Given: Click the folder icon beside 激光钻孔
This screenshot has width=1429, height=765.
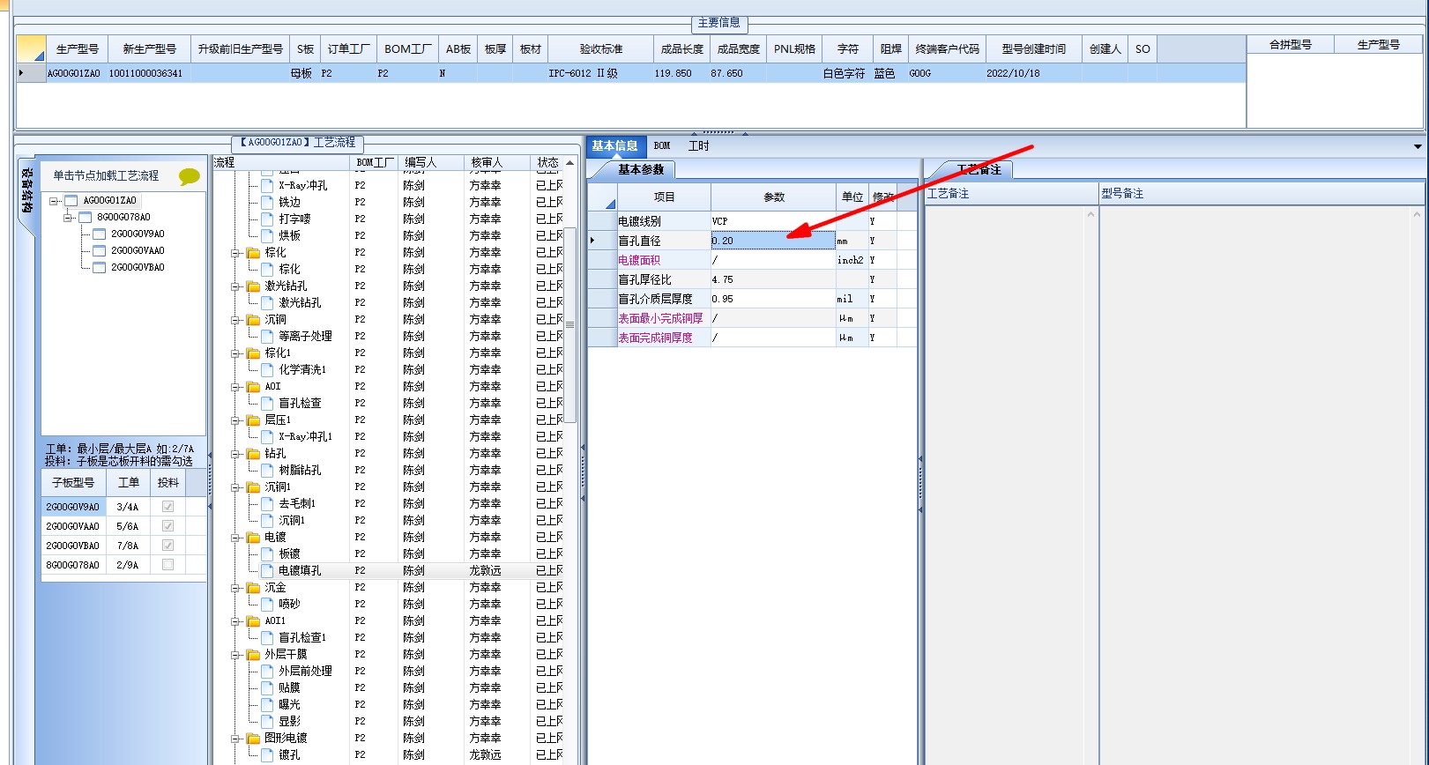Looking at the screenshot, I should tap(254, 286).
